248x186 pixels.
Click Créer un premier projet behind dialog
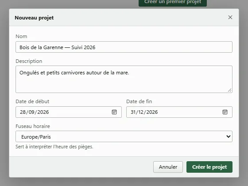[x=173, y=3]
